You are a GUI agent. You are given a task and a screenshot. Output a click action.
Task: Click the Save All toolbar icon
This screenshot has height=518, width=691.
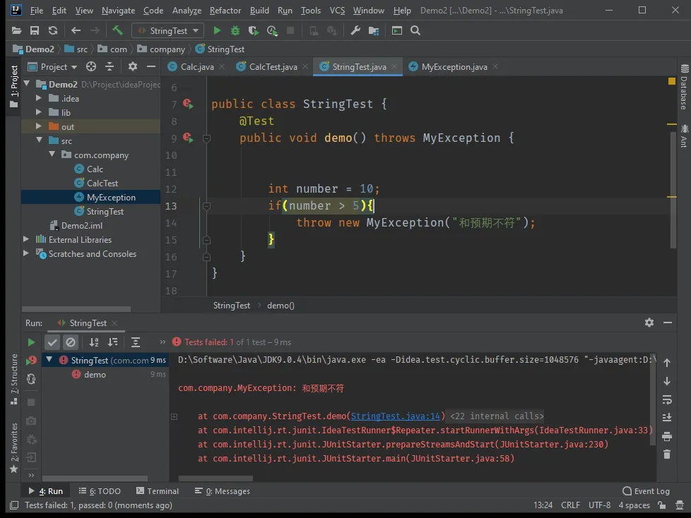click(35, 30)
